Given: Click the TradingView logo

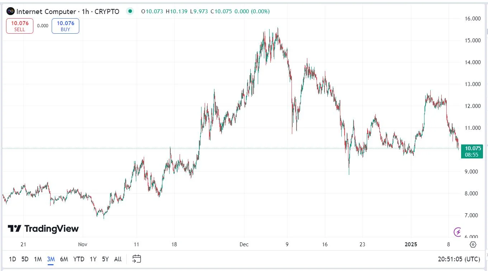Looking at the screenshot, I should pyautogui.click(x=43, y=229).
